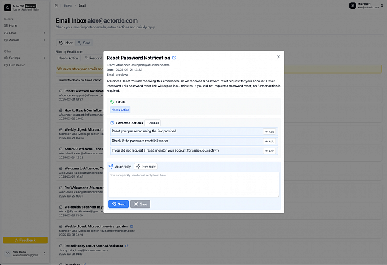
Task: Go to Home in the sidebar
Action: pos(13,25)
